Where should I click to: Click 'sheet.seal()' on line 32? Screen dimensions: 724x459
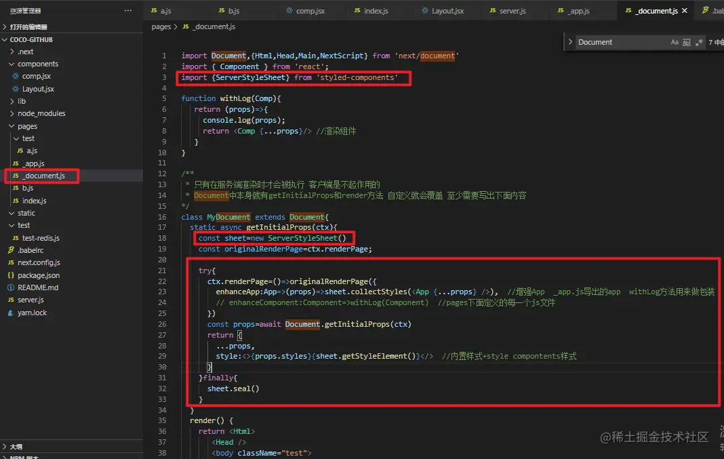click(233, 388)
